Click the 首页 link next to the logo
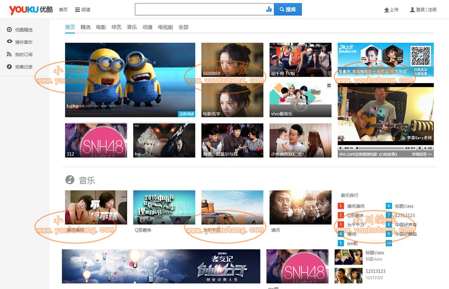The height and width of the screenshot is (289, 449). pyautogui.click(x=63, y=10)
